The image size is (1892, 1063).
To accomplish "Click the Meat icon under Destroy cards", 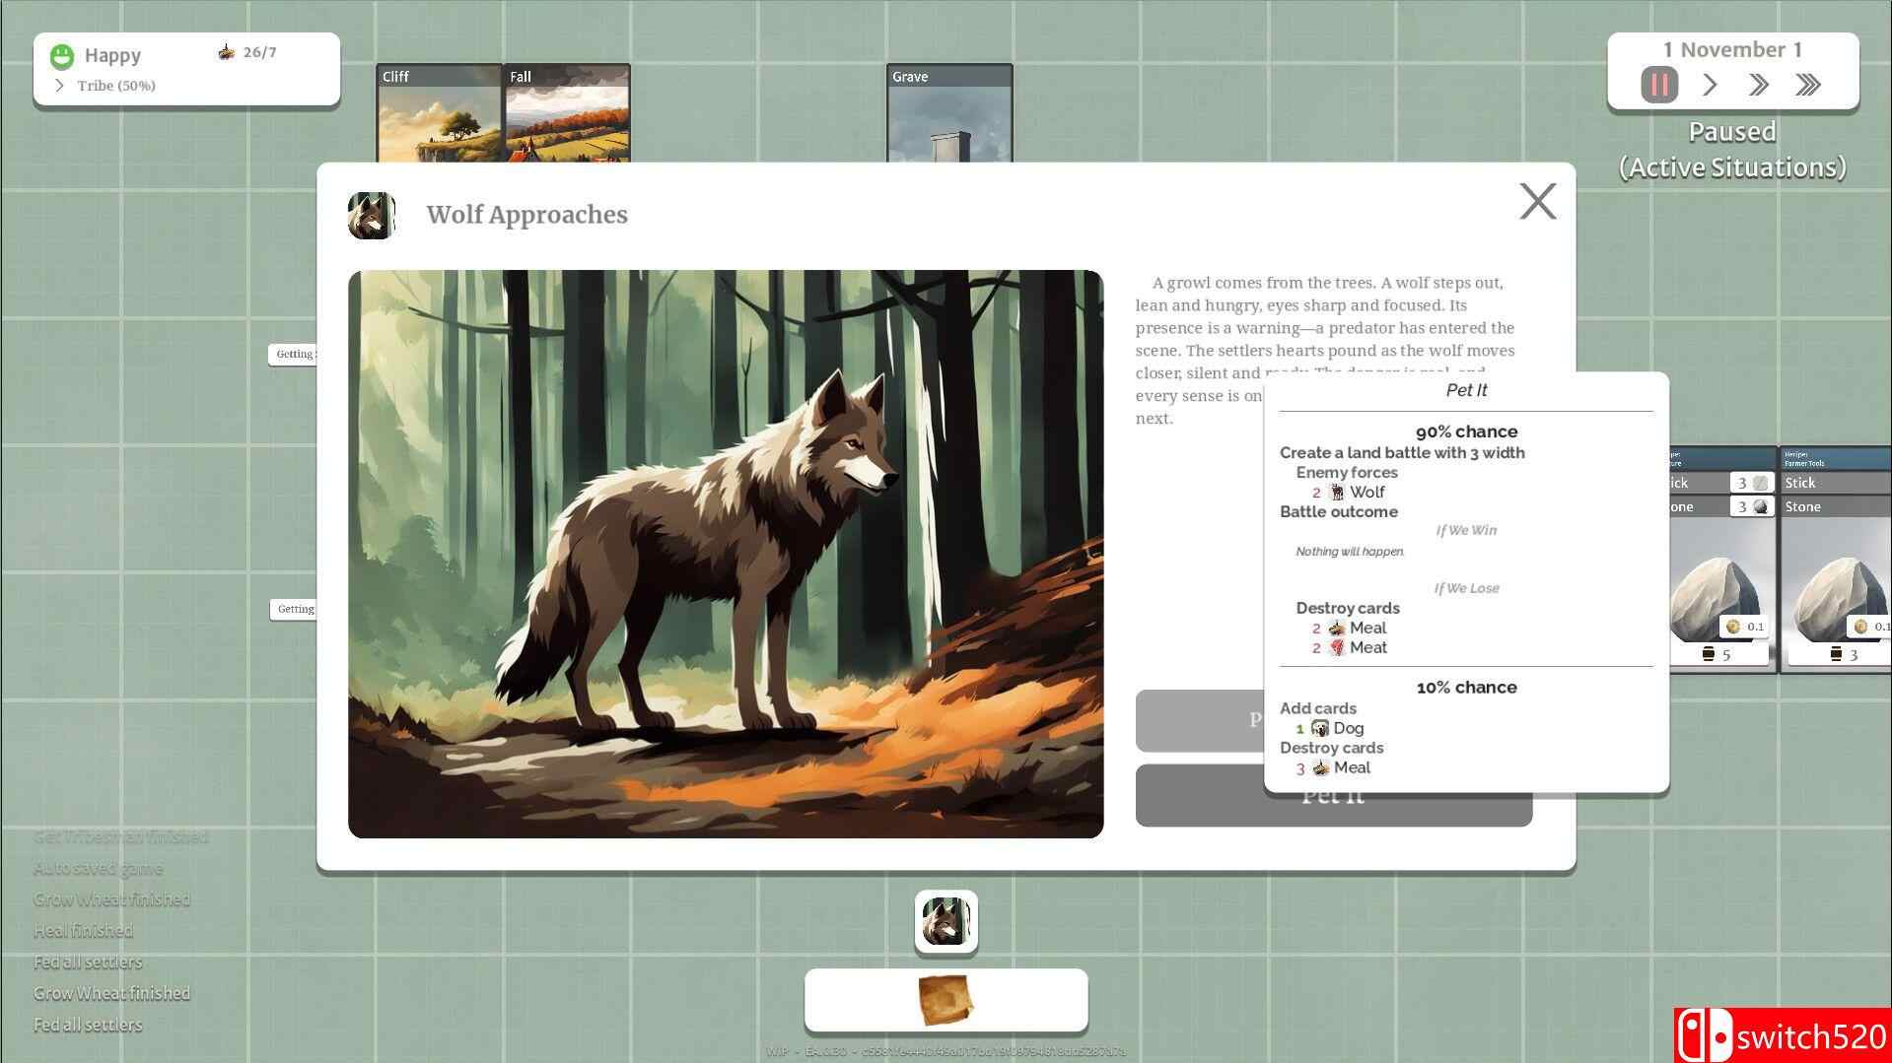I will tap(1337, 647).
